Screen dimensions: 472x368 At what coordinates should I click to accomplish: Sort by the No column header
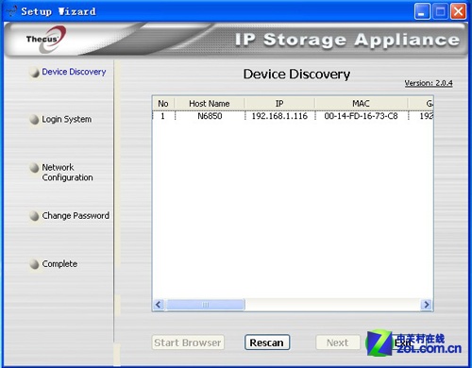[163, 104]
